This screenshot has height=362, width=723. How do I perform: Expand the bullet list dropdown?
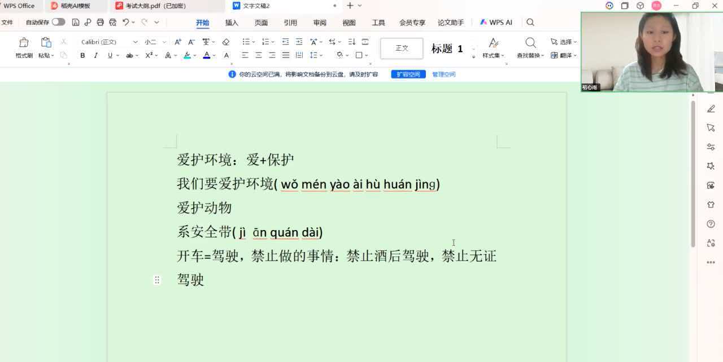254,42
